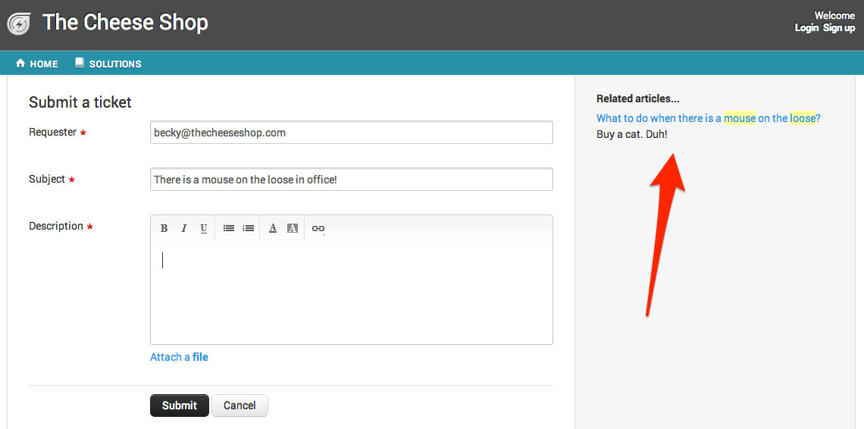The height and width of the screenshot is (429, 864).
Task: Click the Description field label
Action: (56, 226)
